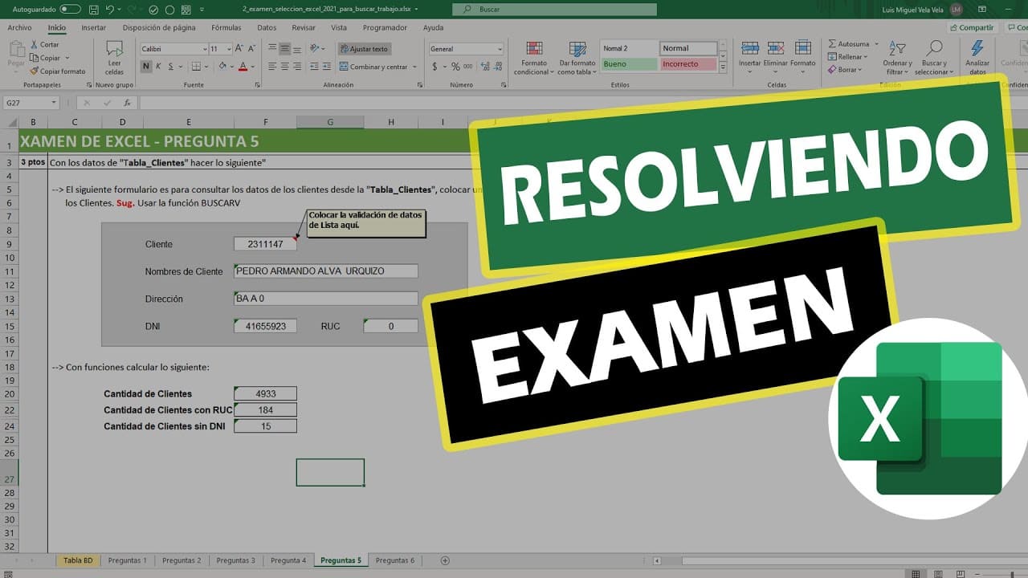Screen dimensions: 1028x578
Task: Open the Archivo menu tab
Action: coord(19,27)
